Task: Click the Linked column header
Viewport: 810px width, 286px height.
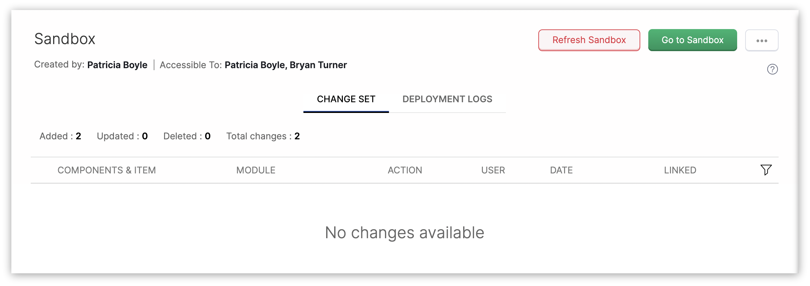Action: (x=680, y=170)
